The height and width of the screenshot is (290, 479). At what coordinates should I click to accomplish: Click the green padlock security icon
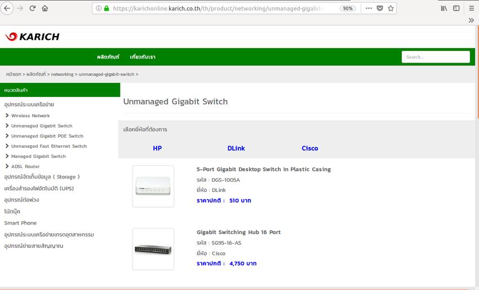tap(107, 8)
